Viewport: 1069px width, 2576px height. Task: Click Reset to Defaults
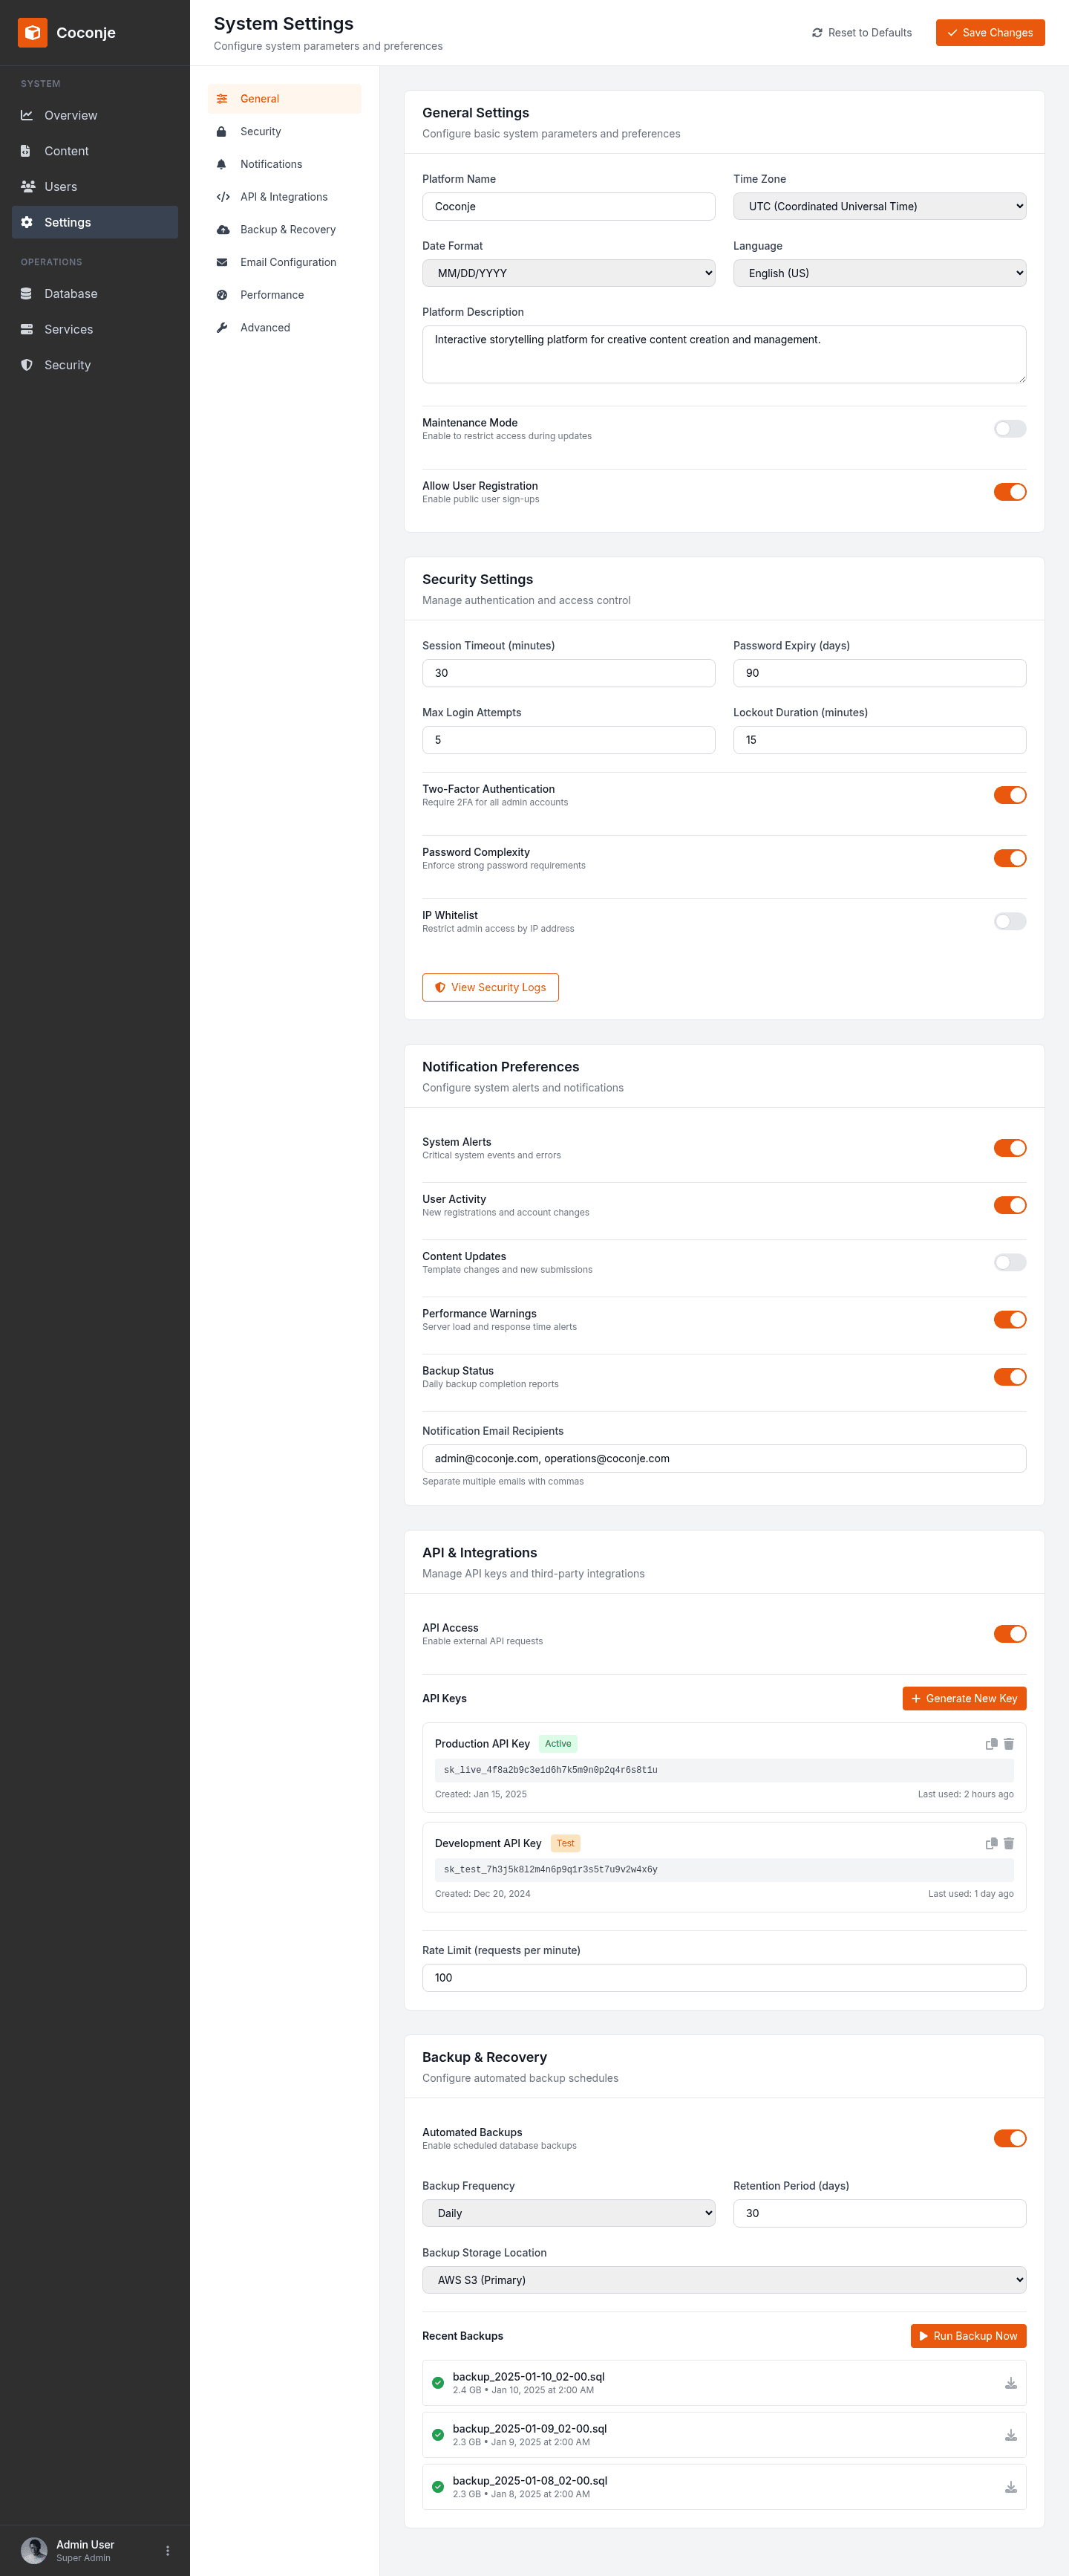click(861, 33)
